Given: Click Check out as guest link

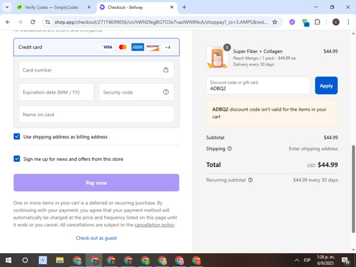Looking at the screenshot, I should point(96,238).
